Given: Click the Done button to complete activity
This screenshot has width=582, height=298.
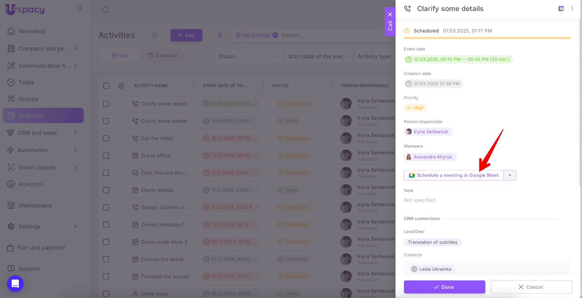Looking at the screenshot, I should (x=444, y=287).
